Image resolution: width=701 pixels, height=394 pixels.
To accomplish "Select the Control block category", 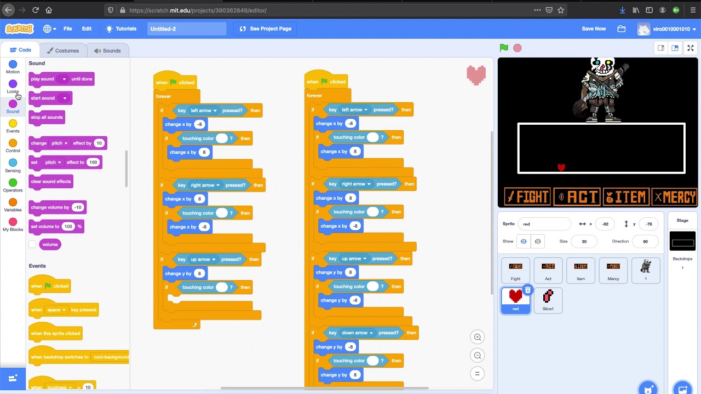I will click(13, 146).
